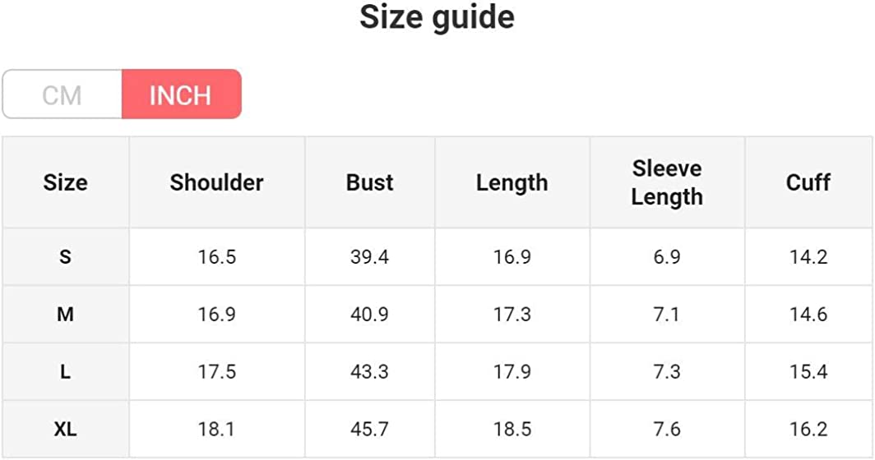The width and height of the screenshot is (875, 460).
Task: Select the INCH unit toggle
Action: coord(181,95)
